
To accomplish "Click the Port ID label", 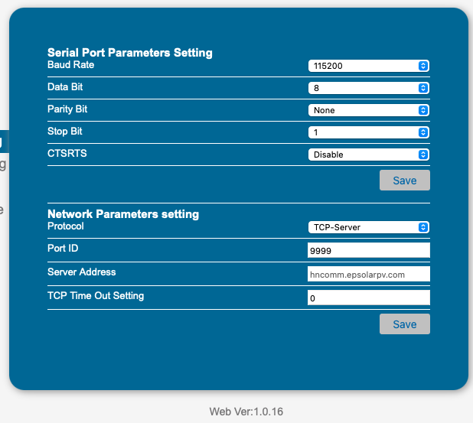I will point(63,248).
